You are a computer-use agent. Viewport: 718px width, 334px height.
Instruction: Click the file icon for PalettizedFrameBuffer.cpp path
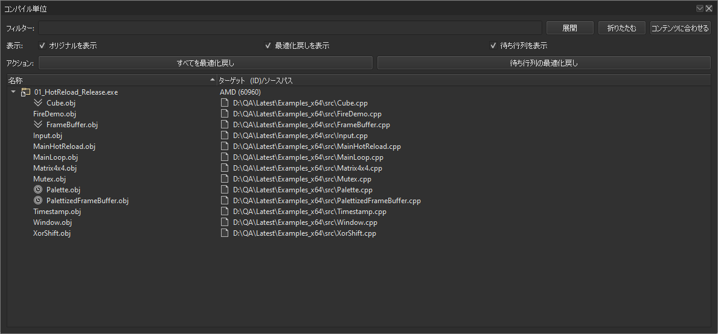[225, 201]
